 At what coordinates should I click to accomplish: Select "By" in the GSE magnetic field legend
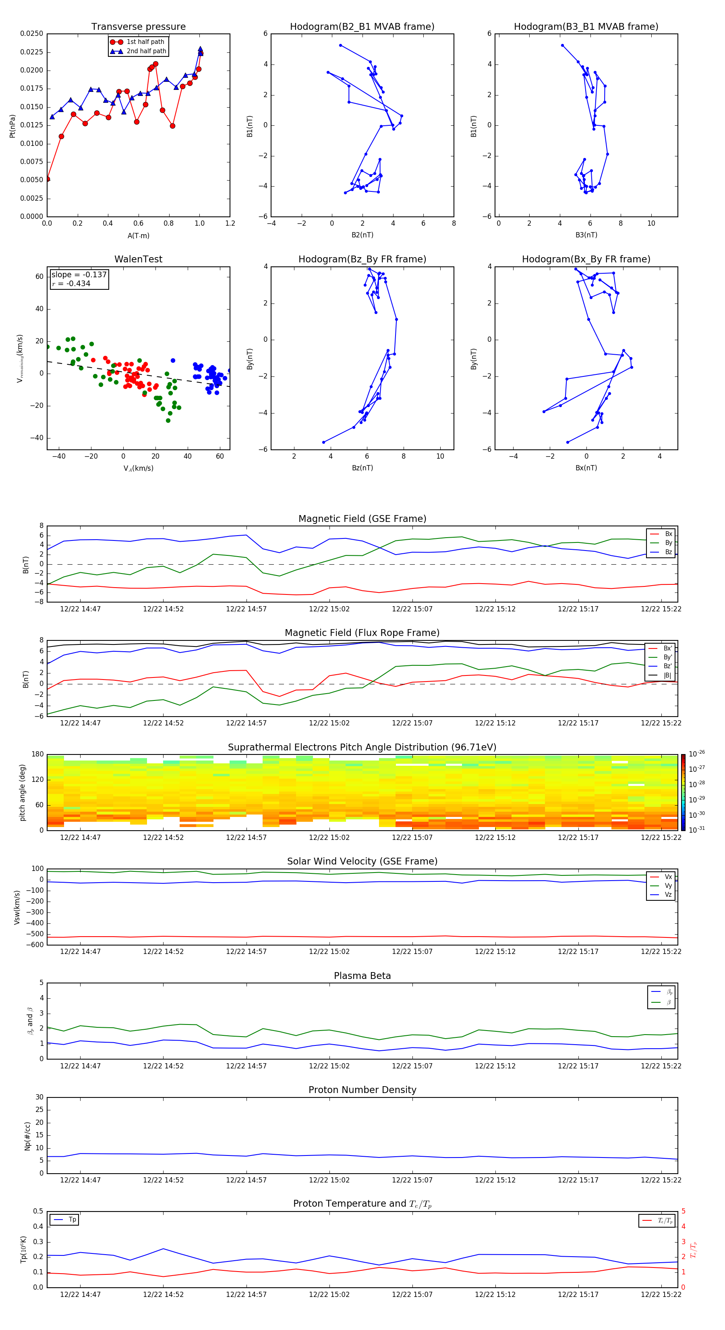(x=661, y=543)
